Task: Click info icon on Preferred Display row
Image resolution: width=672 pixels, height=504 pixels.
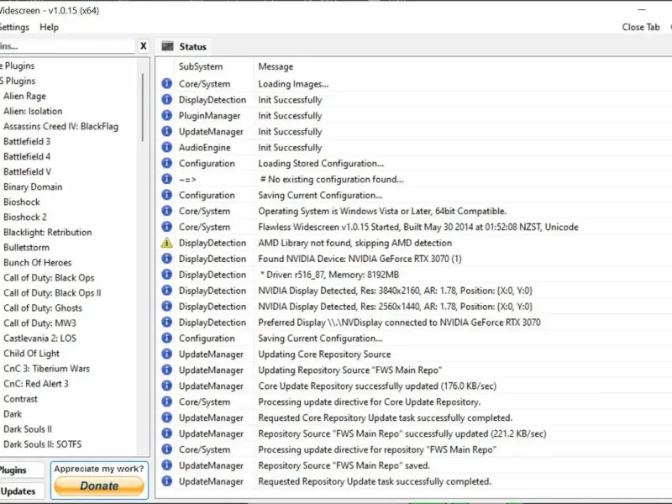Action: (x=166, y=323)
